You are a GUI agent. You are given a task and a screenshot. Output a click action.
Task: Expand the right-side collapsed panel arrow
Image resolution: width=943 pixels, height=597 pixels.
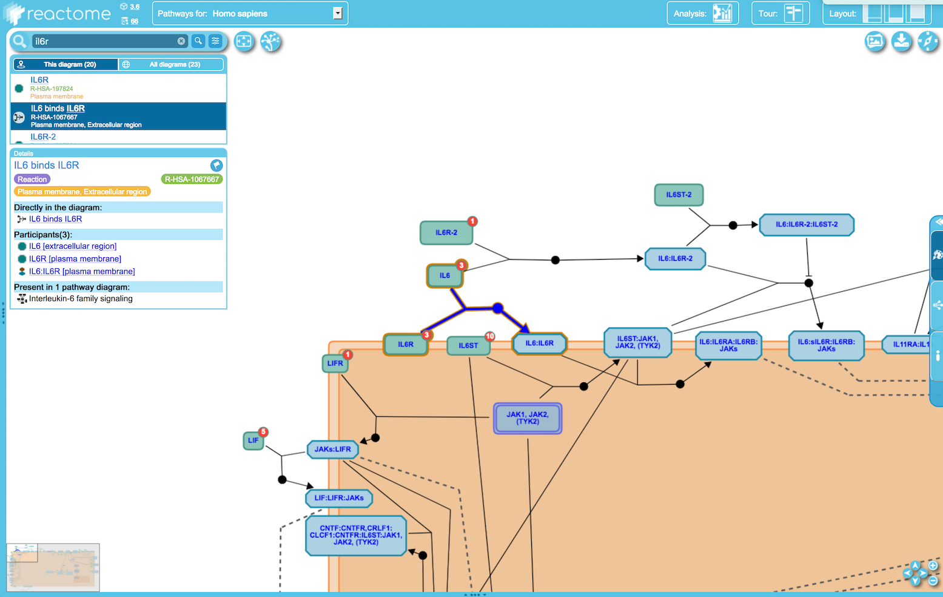[937, 222]
